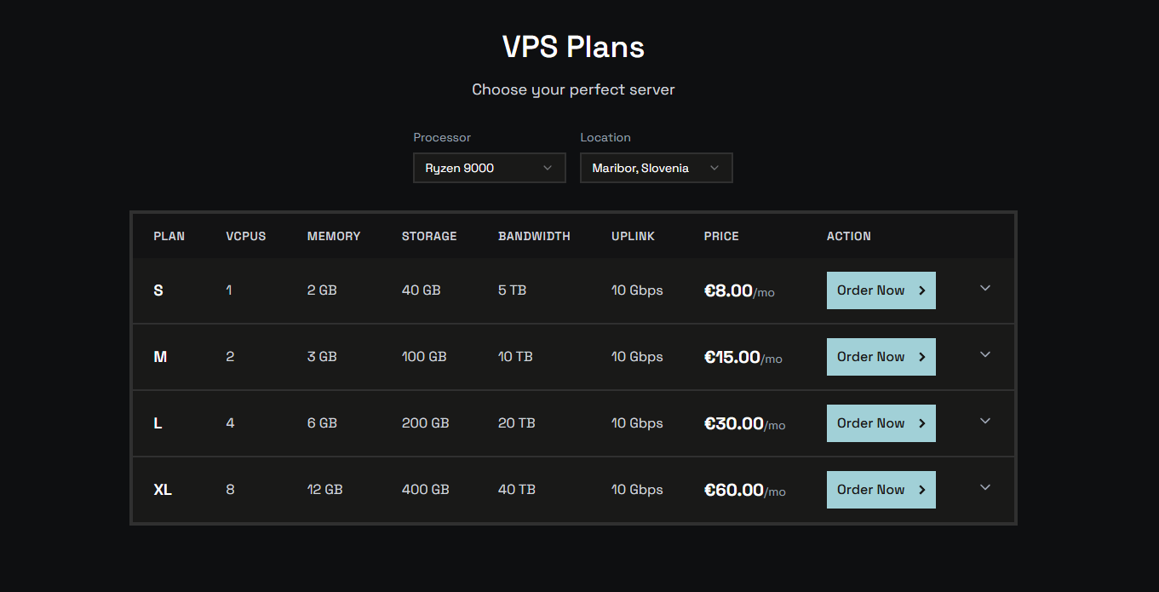Expand the L plan details chevron
The image size is (1159, 592).
[985, 422]
